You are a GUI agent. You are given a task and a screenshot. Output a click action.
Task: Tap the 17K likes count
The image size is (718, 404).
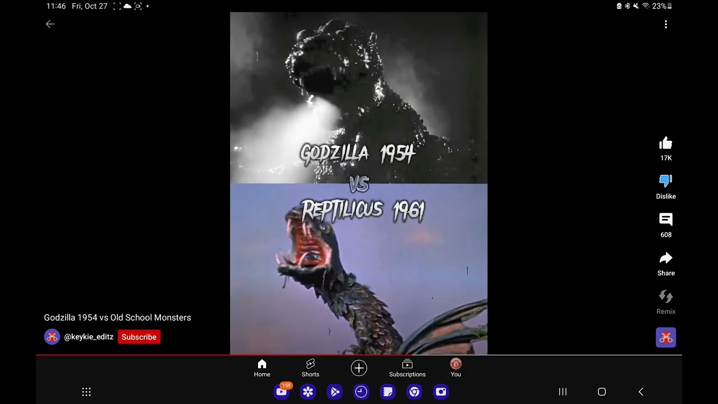pos(666,158)
